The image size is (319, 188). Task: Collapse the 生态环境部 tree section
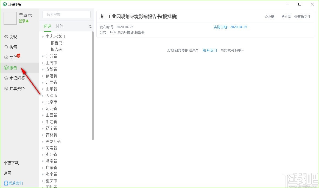click(42, 36)
